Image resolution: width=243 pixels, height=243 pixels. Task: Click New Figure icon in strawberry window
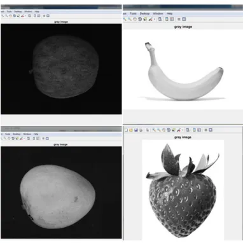pyautogui.click(x=126, y=130)
